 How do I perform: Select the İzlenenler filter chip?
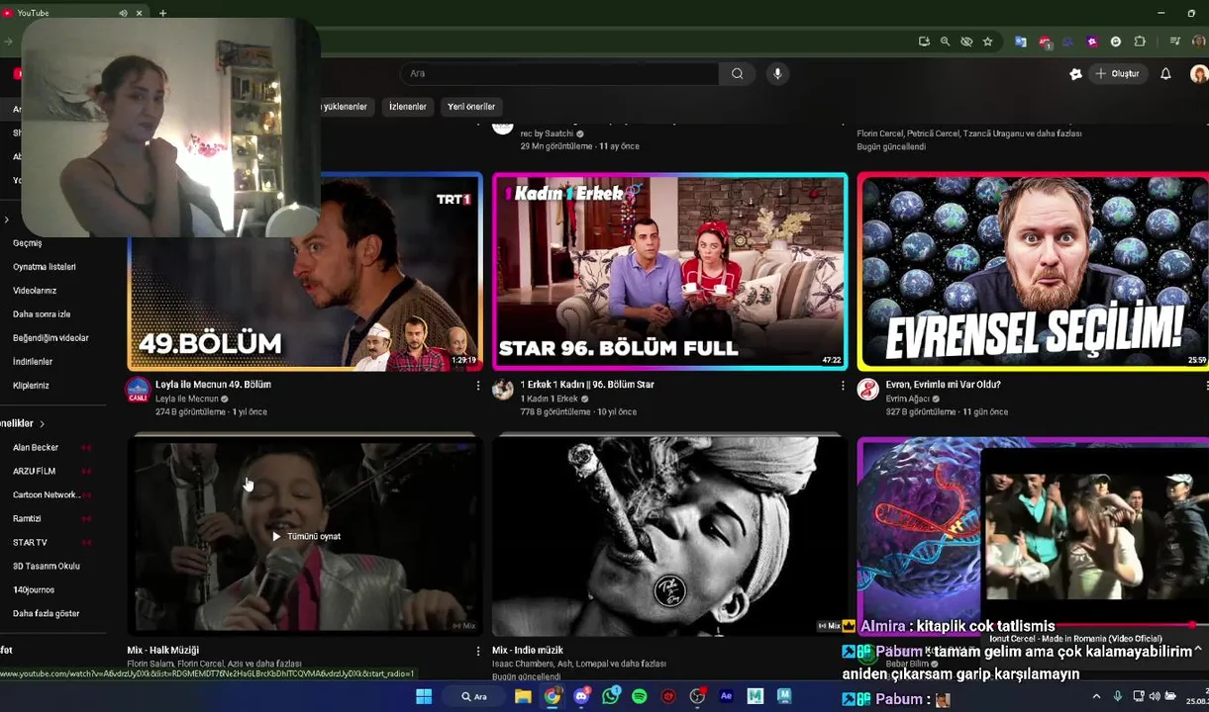407,107
